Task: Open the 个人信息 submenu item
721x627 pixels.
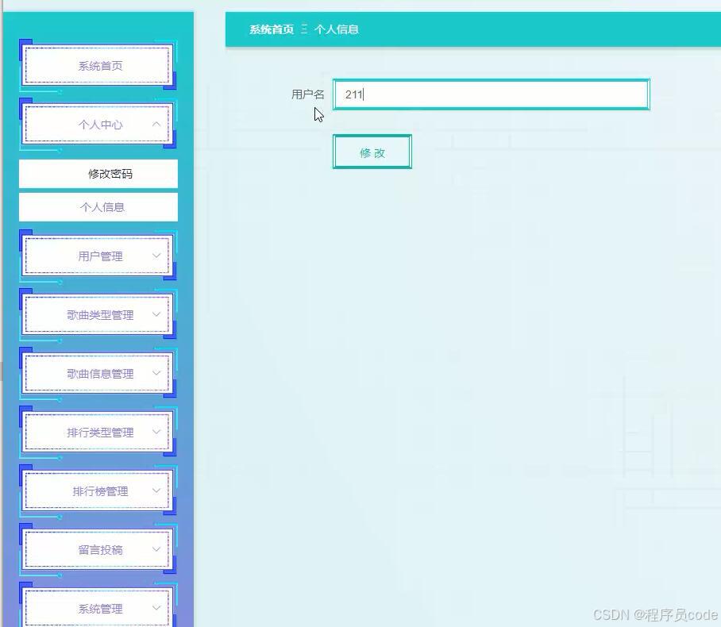Action: pyautogui.click(x=98, y=207)
